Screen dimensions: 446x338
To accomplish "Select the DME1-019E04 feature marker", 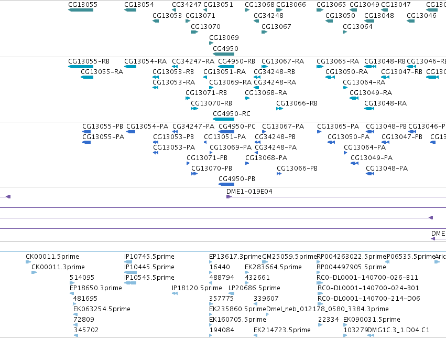I will [229, 197].
